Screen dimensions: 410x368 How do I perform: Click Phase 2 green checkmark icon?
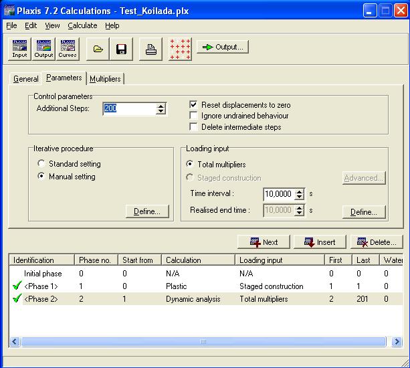[17, 298]
